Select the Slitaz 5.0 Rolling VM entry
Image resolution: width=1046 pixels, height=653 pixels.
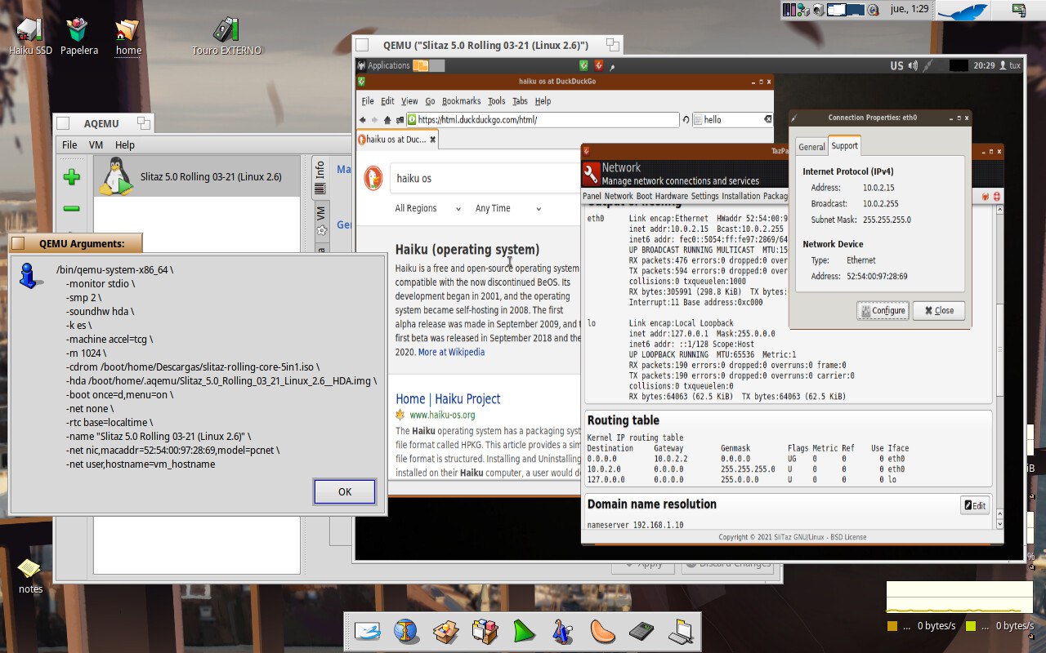pos(197,176)
